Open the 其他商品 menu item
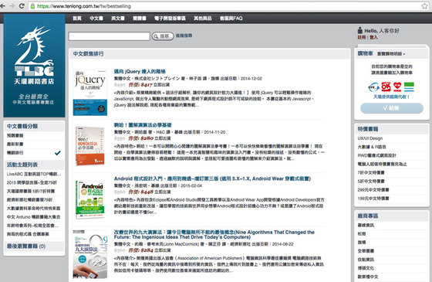Screen dimensions: 432x282 [202, 19]
